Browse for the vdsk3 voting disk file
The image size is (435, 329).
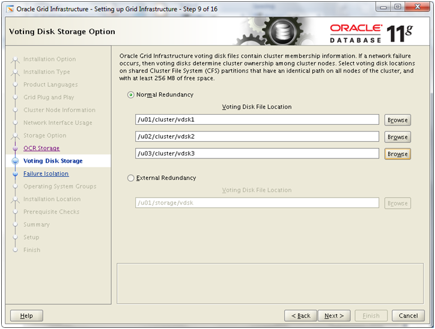coord(397,154)
